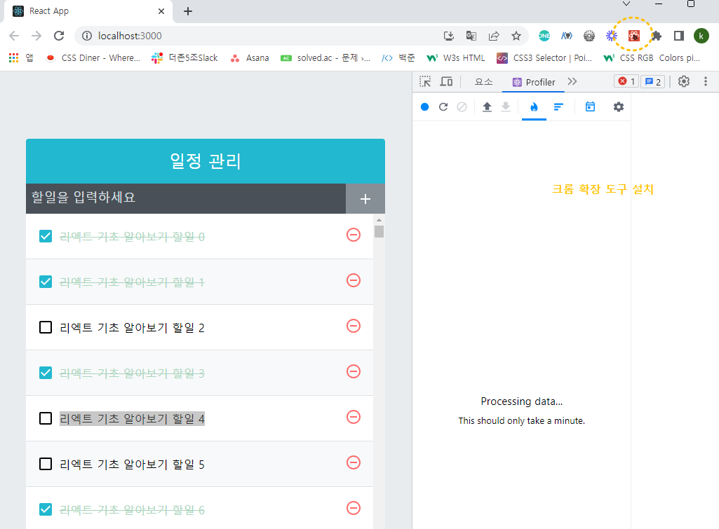The width and height of the screenshot is (719, 529).
Task: Check the todo item 할일 5
Action: coord(46,464)
